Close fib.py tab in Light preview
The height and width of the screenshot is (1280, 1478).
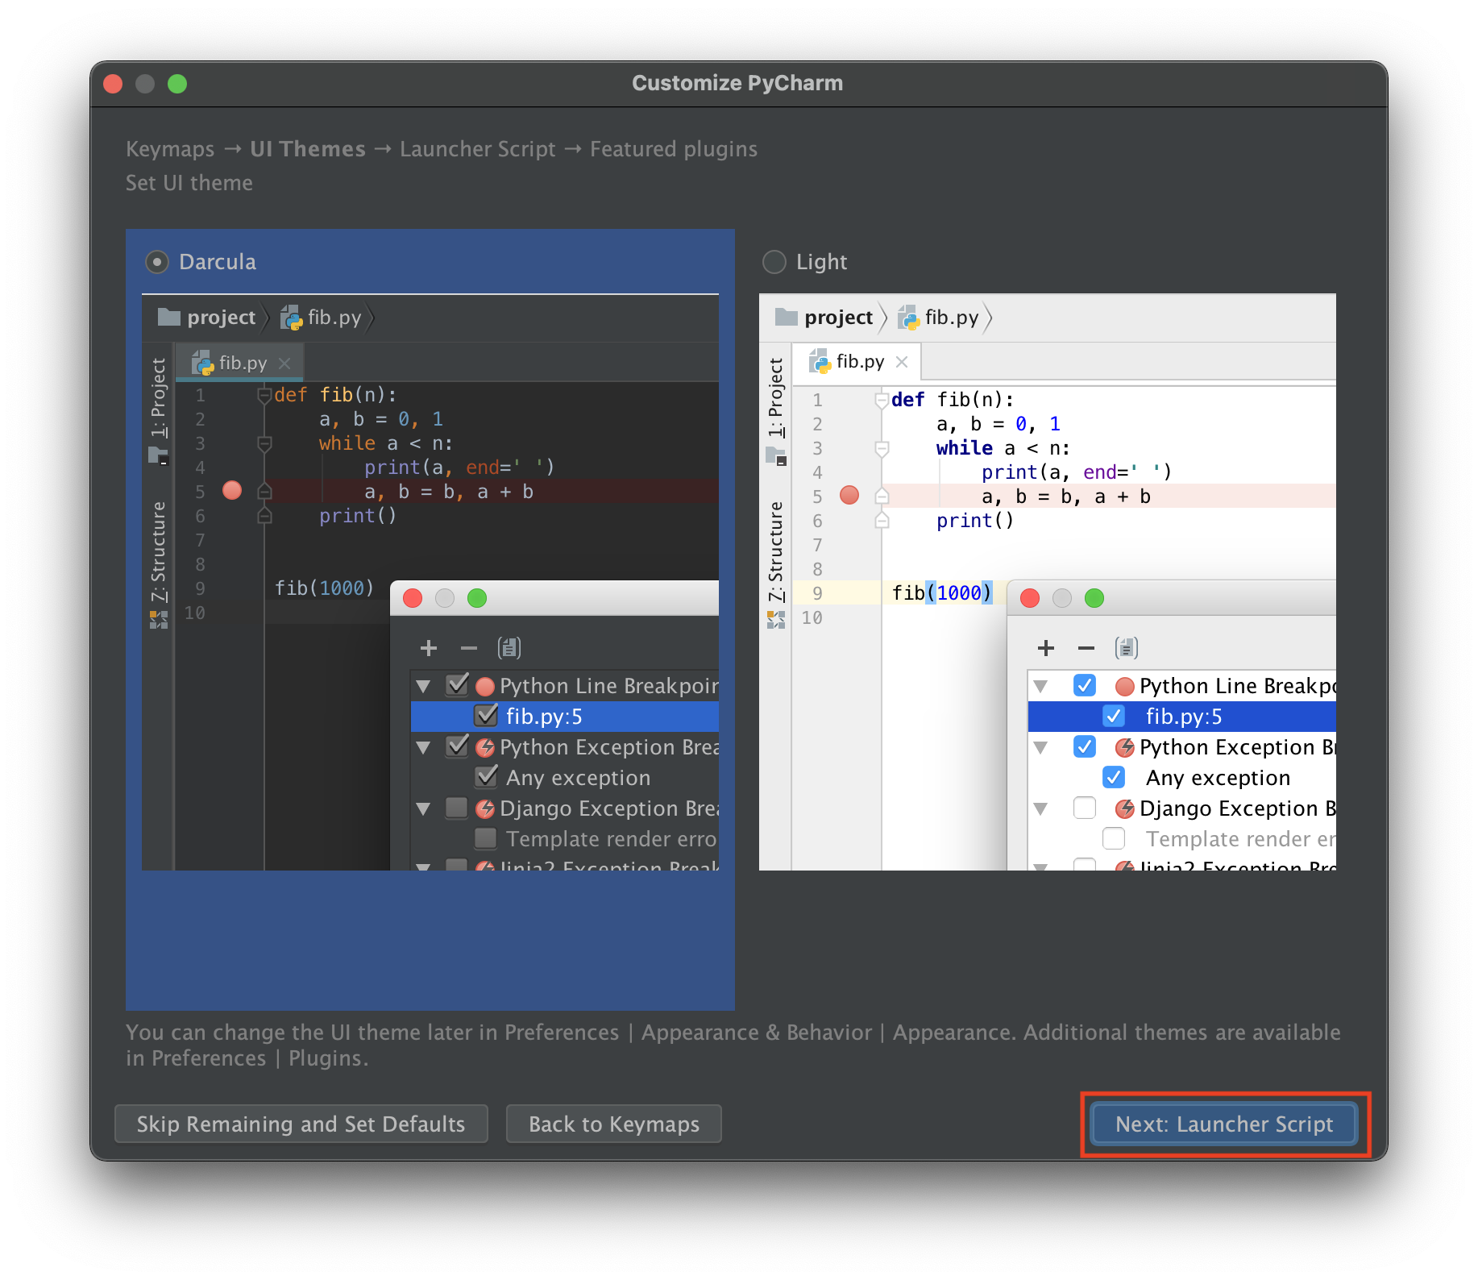click(x=902, y=362)
